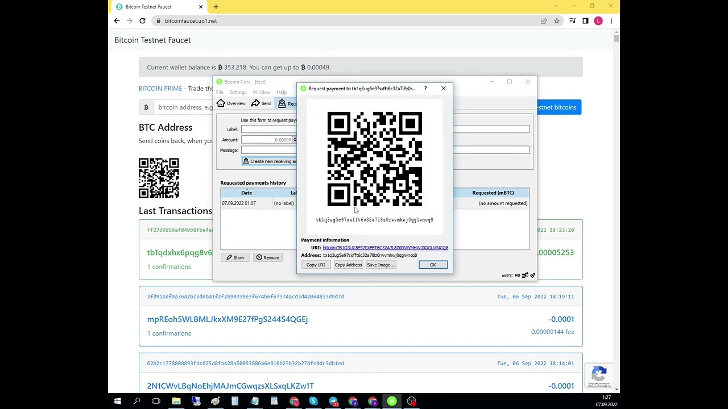Open the bitcoin: URI link in the dialog

[x=385, y=248]
